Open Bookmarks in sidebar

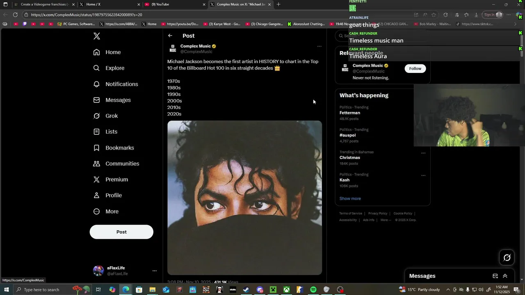[x=114, y=147]
